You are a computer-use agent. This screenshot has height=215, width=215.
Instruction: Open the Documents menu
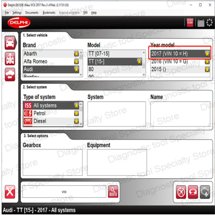pos(32,13)
